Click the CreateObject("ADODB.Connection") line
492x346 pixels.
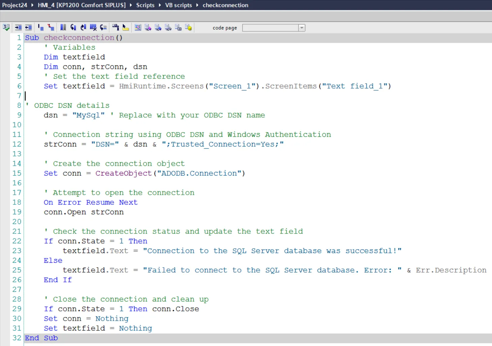click(144, 173)
